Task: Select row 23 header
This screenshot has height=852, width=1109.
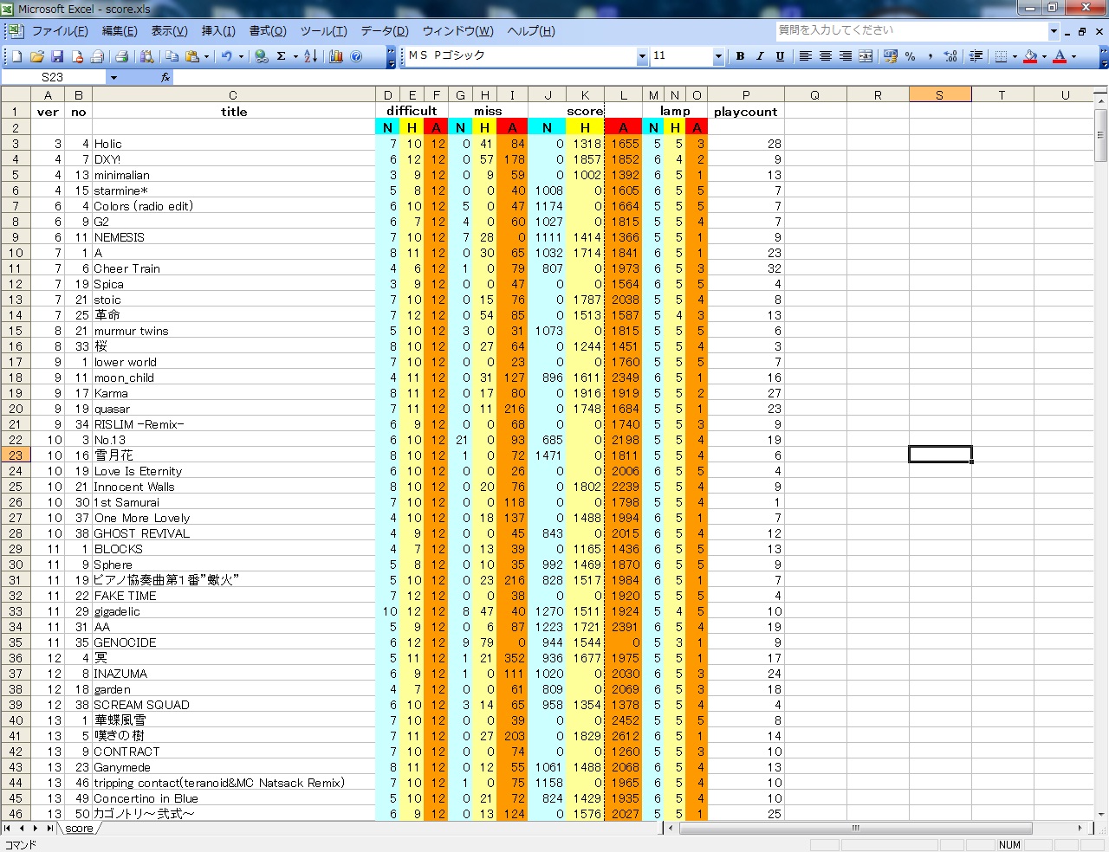Action: (16, 455)
